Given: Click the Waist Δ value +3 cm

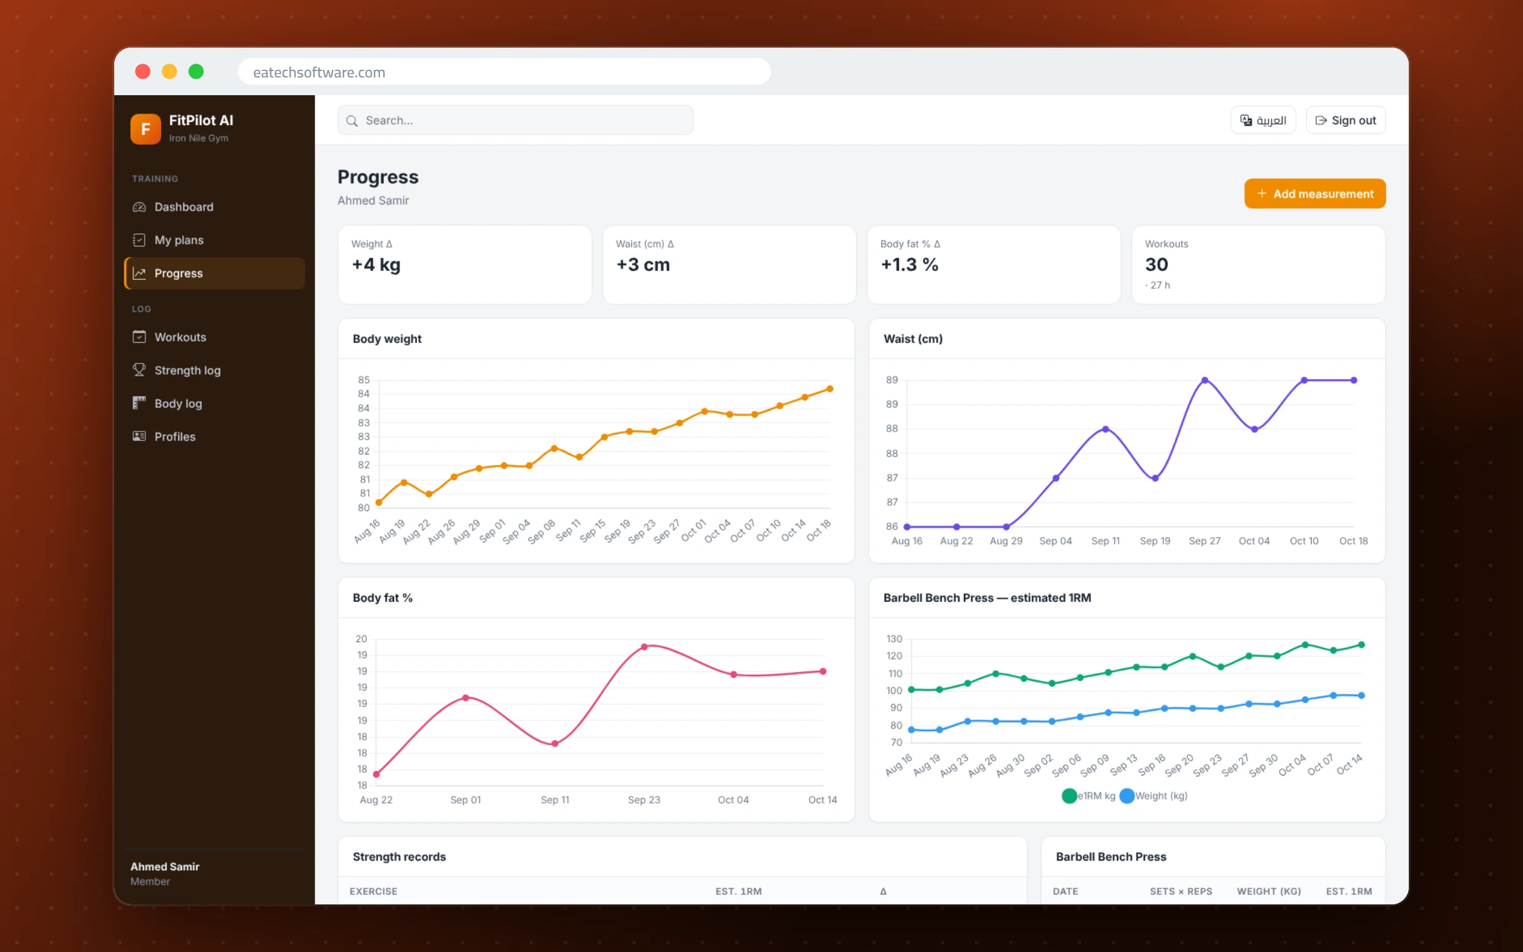Looking at the screenshot, I should click(x=643, y=265).
